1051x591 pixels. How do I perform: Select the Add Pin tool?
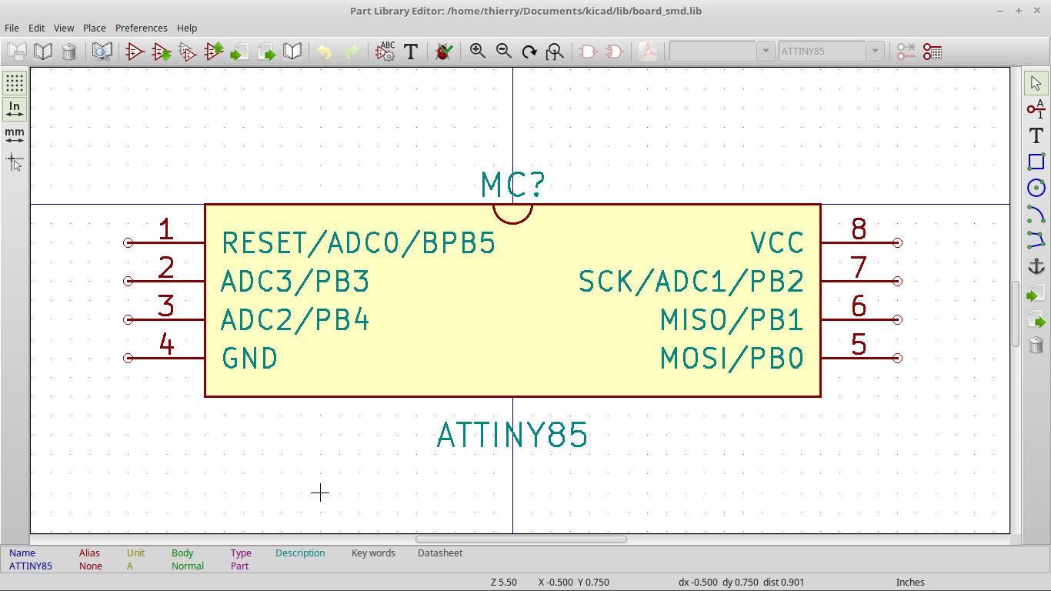click(1036, 109)
